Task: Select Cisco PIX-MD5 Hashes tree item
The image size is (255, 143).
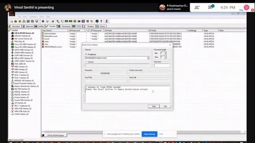Action: (x=25, y=47)
